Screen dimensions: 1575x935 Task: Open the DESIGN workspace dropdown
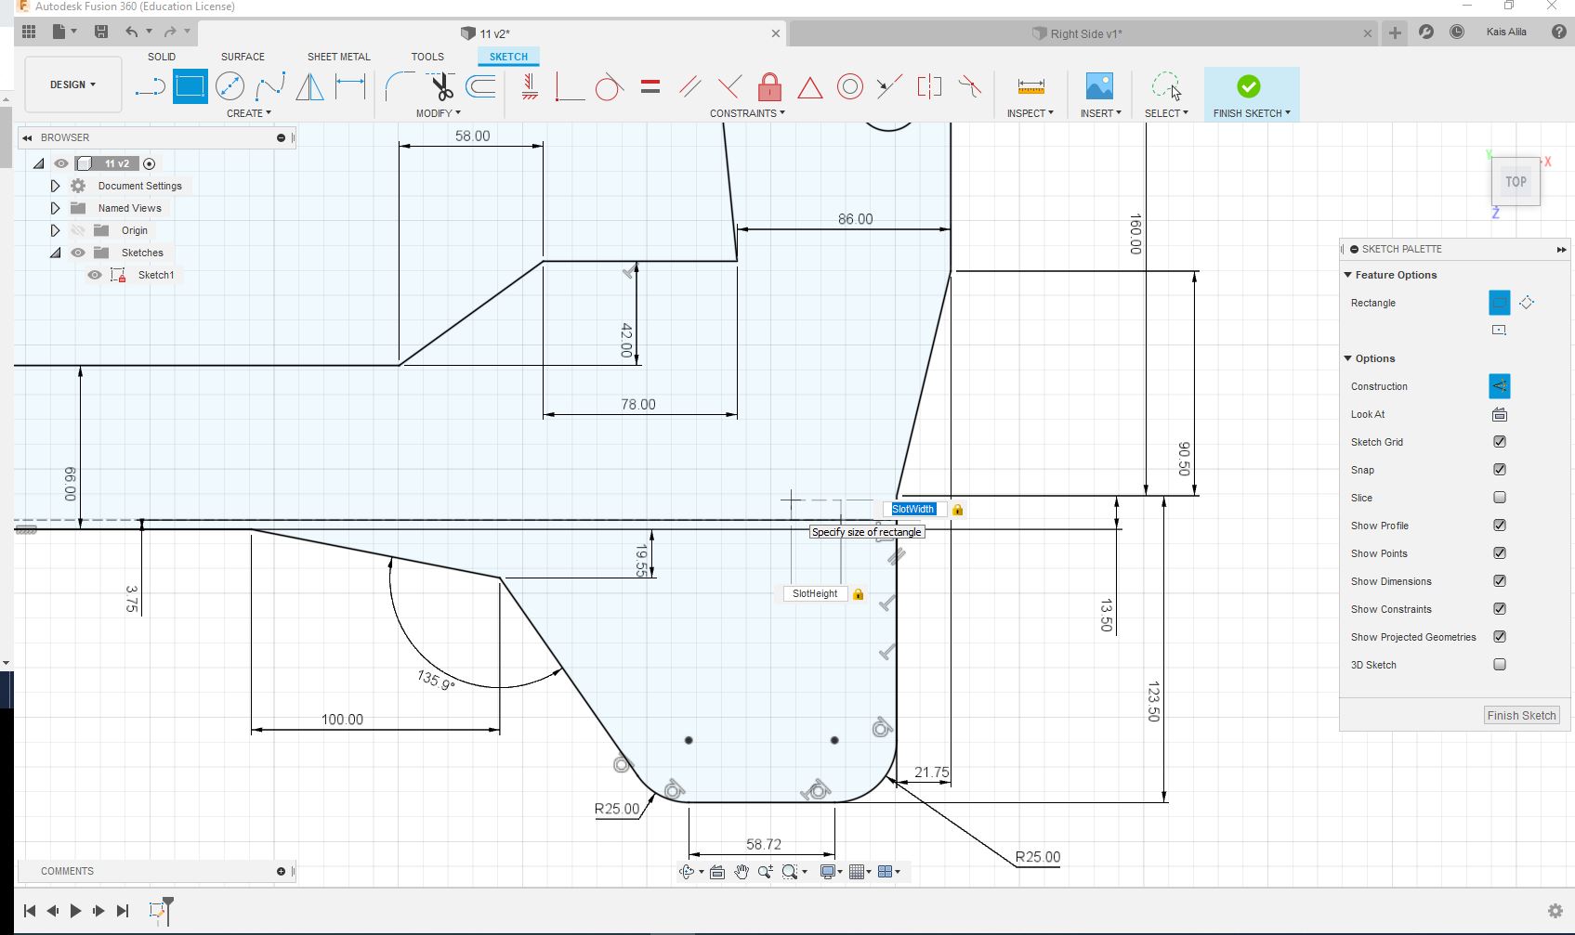(x=73, y=84)
